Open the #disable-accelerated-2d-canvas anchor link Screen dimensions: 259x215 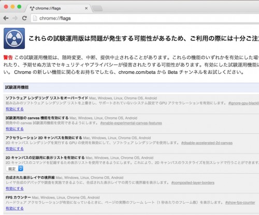(207, 143)
